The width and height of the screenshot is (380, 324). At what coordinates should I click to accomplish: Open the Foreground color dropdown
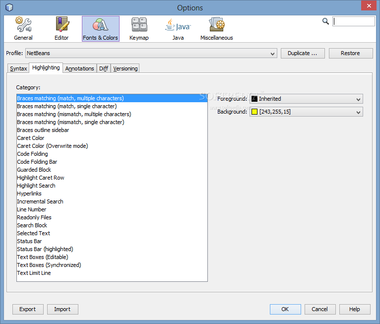(306, 99)
